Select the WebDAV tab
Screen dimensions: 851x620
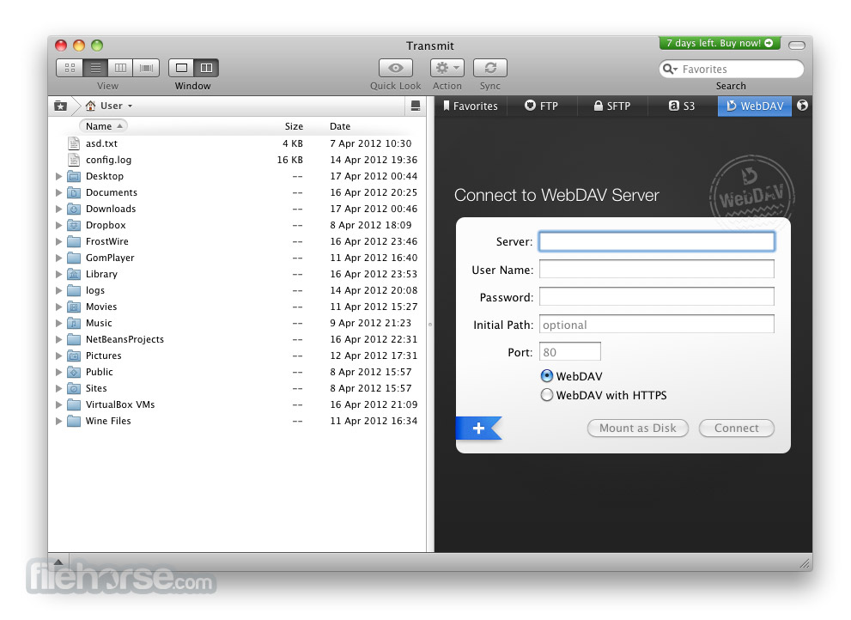pos(755,106)
